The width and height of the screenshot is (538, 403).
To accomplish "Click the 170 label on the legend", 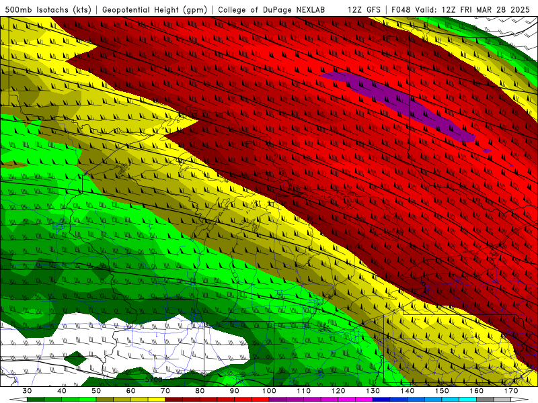I will (511, 391).
